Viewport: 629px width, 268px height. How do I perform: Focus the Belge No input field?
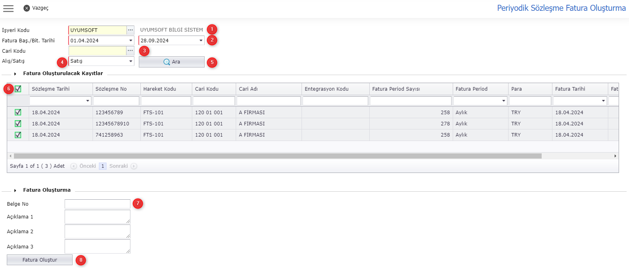[97, 204]
